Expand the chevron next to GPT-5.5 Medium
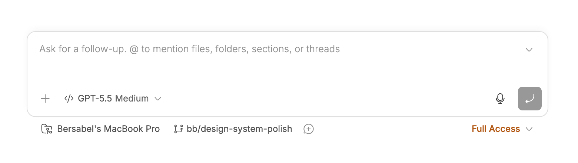The width and height of the screenshot is (578, 163). [158, 99]
